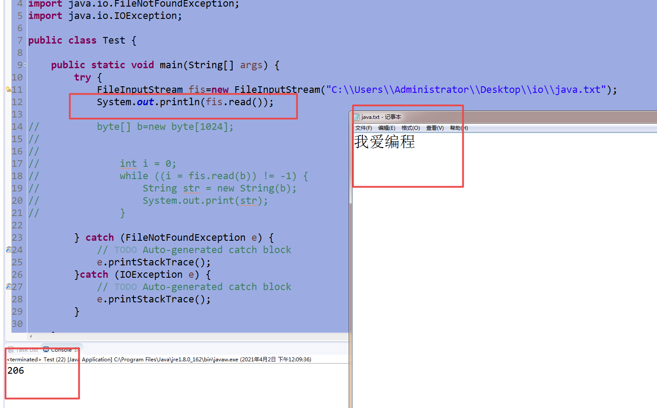This screenshot has height=408, width=657.
Task: Click the TODO task marker at line 24
Action: coord(8,250)
